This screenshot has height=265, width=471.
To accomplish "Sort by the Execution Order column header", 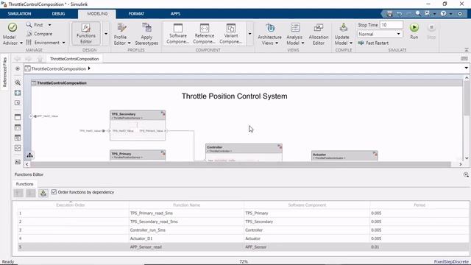I will click(71, 205).
